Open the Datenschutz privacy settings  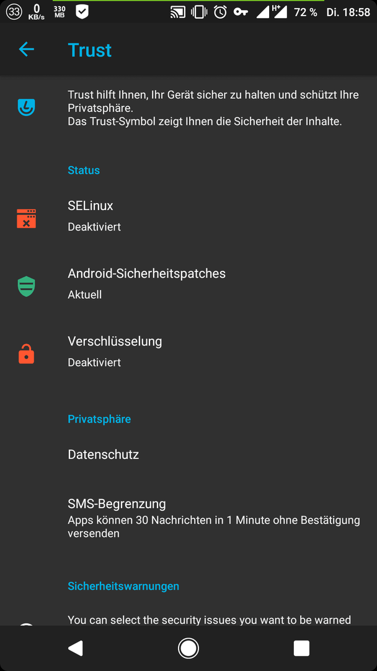188,454
